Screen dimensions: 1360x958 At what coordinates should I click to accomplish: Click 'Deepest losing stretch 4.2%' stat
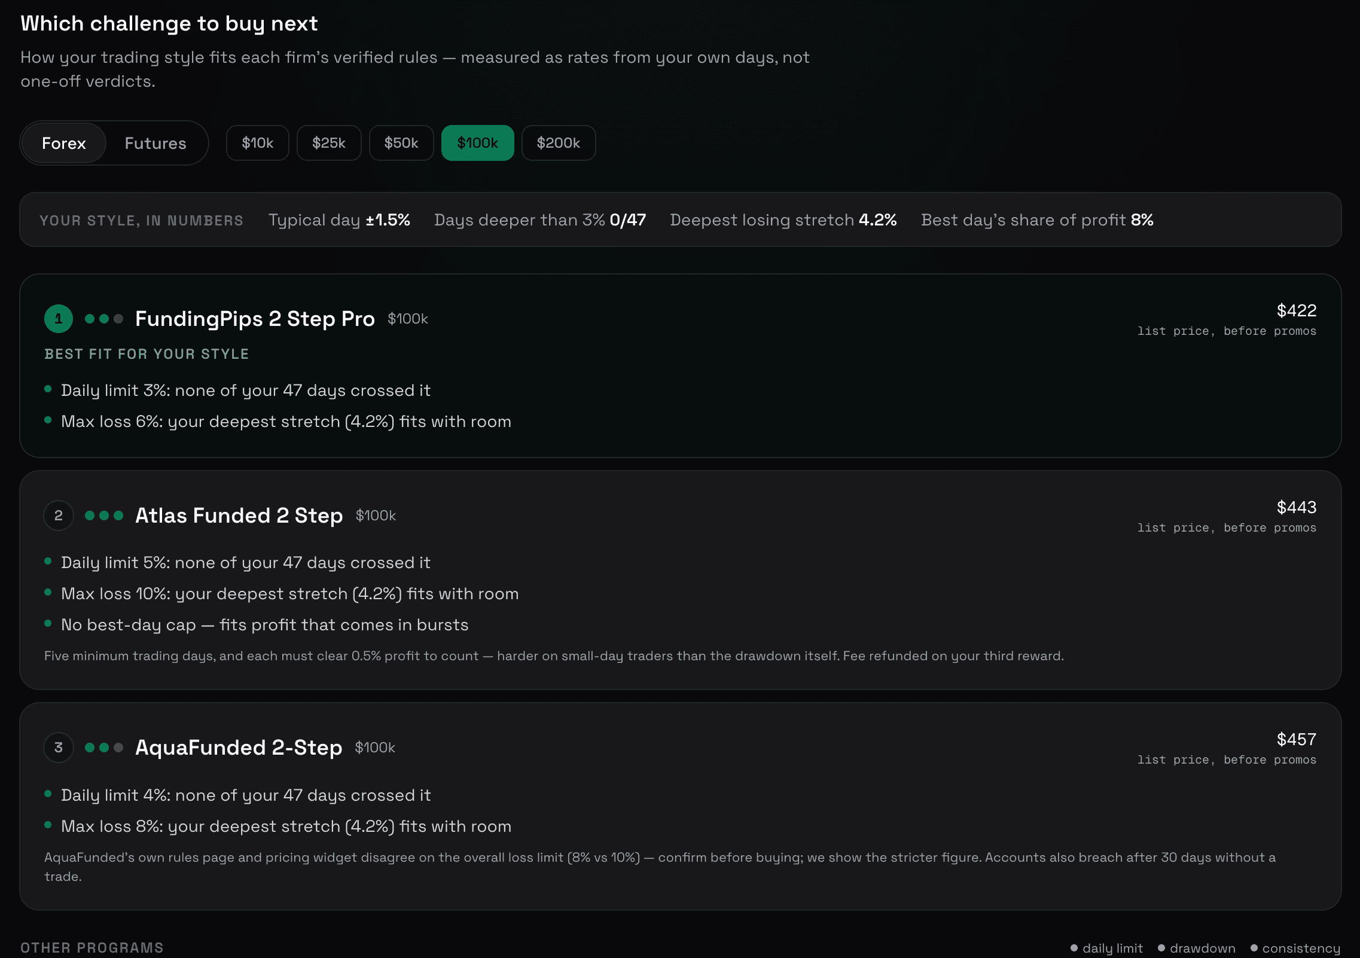click(x=783, y=220)
